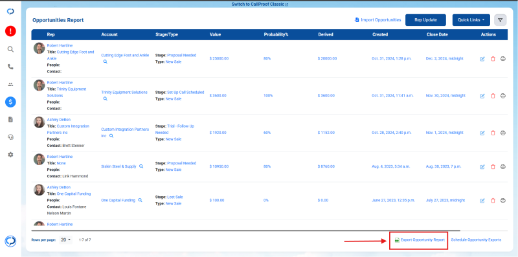Image resolution: width=518 pixels, height=257 pixels.
Task: Delete the Siskin Steel & Supply opportunity
Action: click(x=493, y=167)
